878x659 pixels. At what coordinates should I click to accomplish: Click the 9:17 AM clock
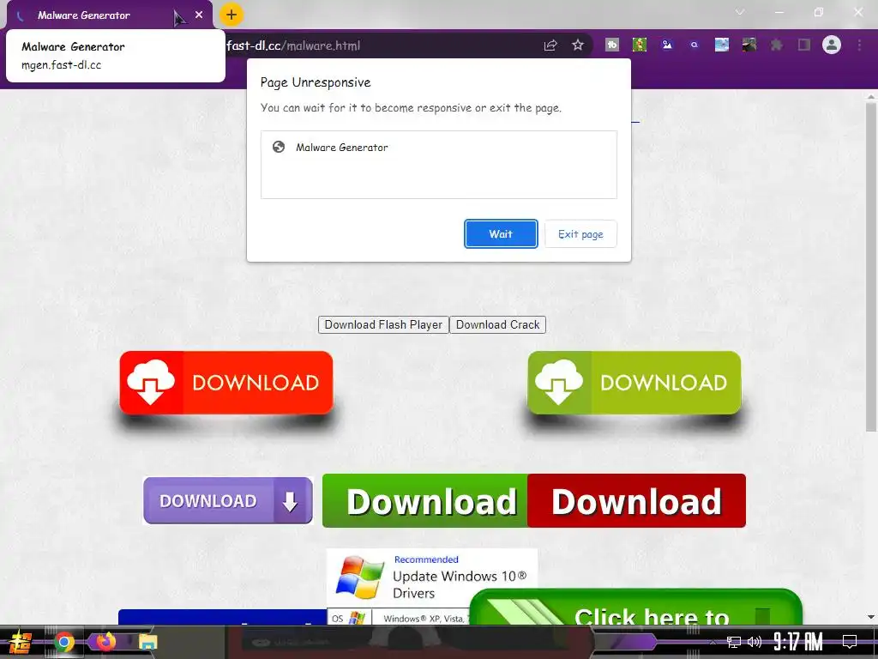pyautogui.click(x=798, y=642)
